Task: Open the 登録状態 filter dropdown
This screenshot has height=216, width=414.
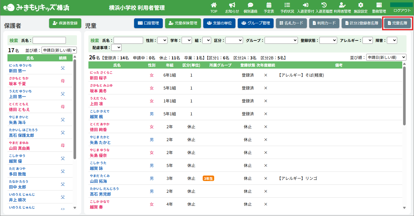Action: 328,40
